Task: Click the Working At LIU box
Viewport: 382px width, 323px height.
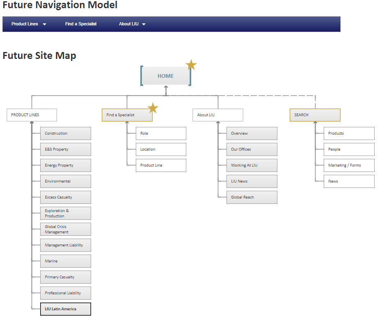Action: click(x=252, y=165)
